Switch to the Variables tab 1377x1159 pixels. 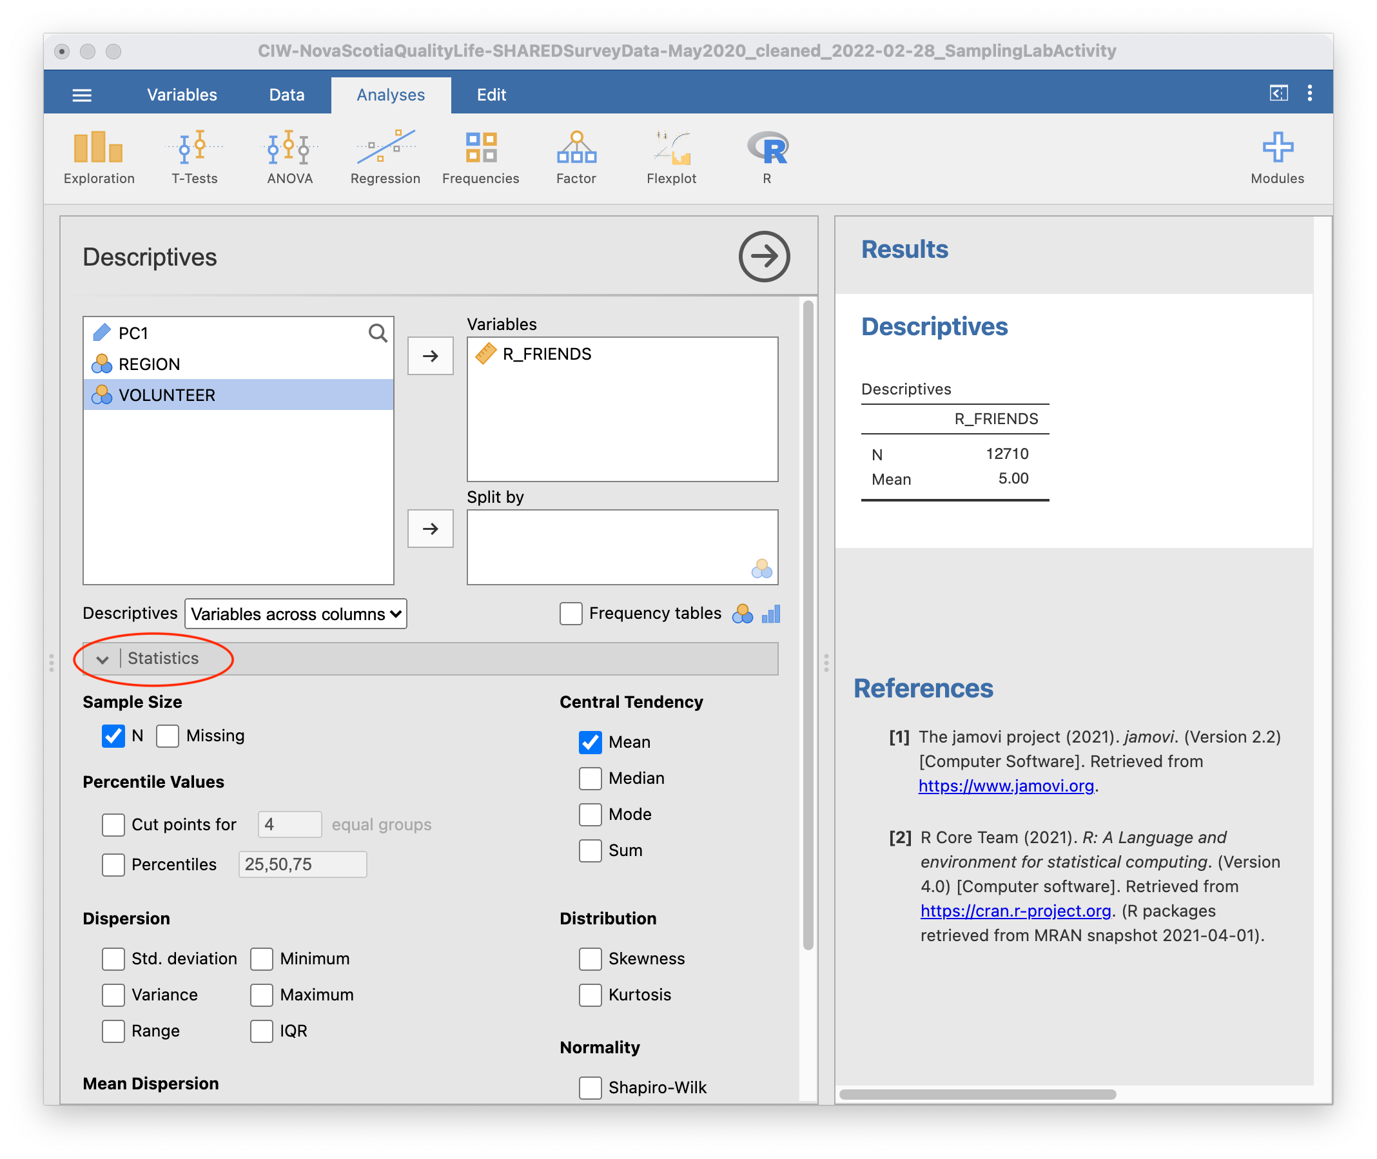point(182,95)
